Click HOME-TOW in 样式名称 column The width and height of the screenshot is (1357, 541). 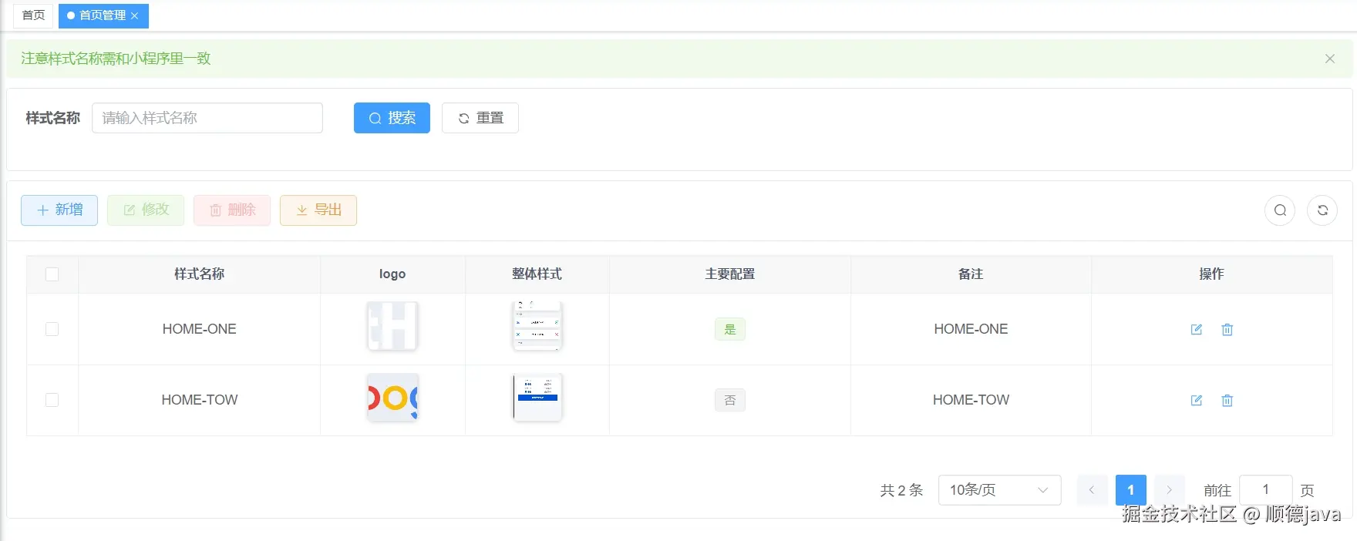(x=199, y=400)
